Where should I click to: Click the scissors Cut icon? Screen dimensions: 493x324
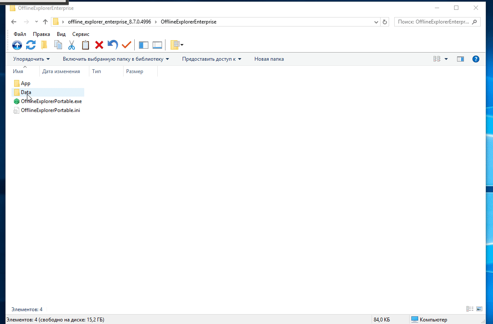[x=72, y=45]
